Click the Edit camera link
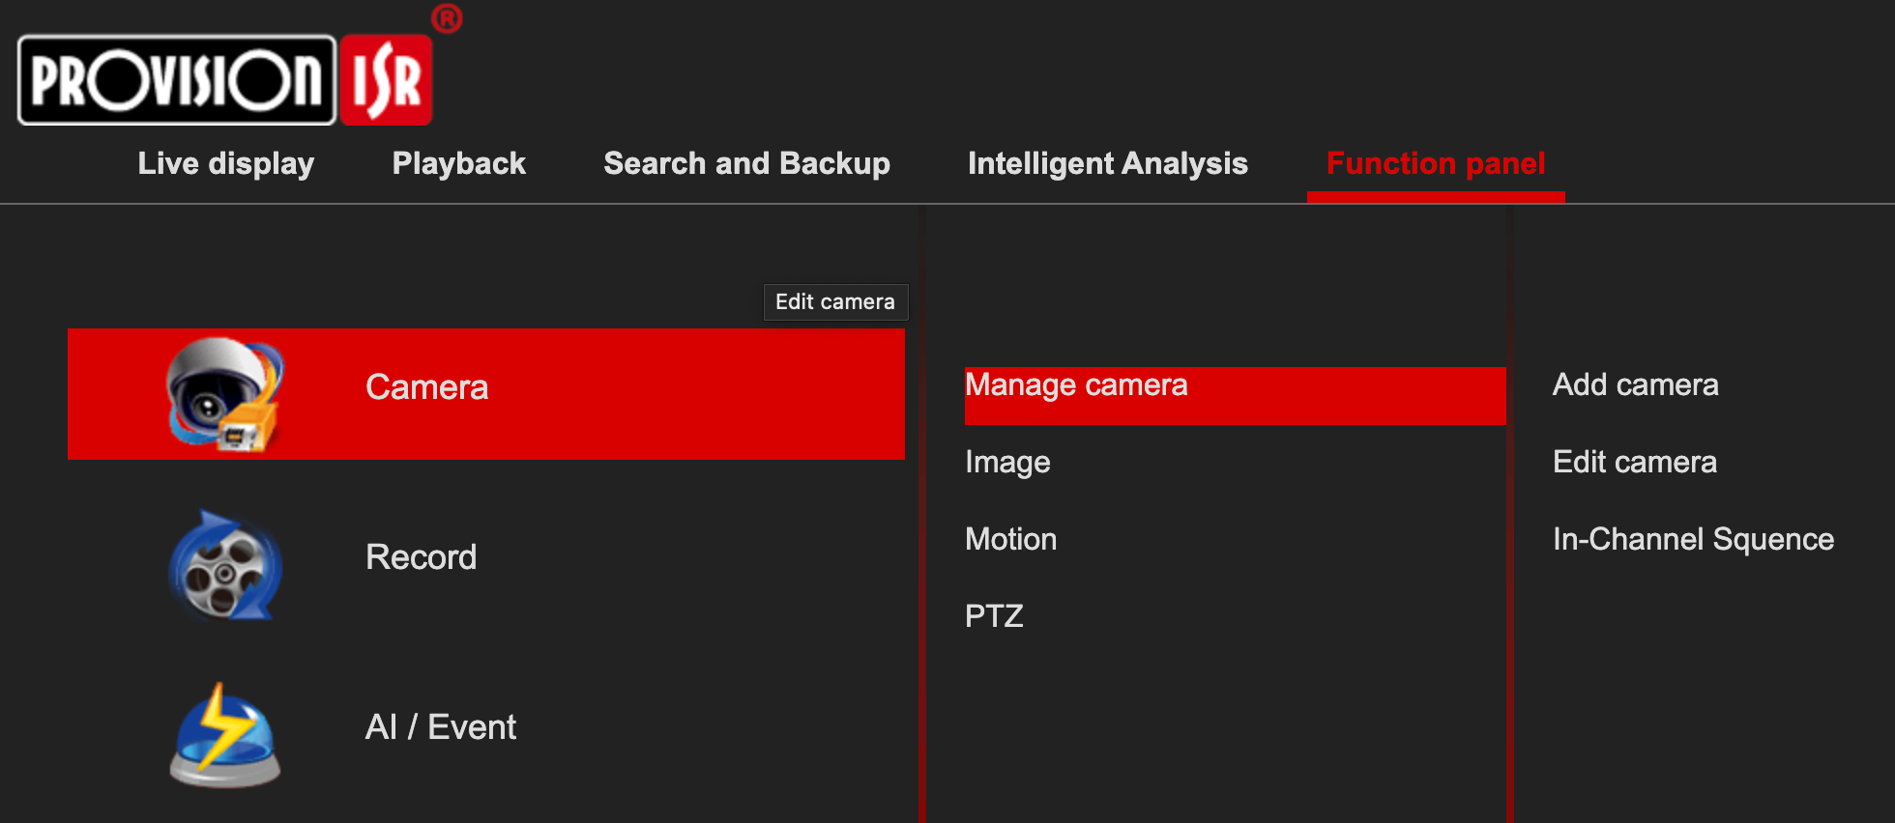Viewport: 1895px width, 823px height. [1634, 463]
